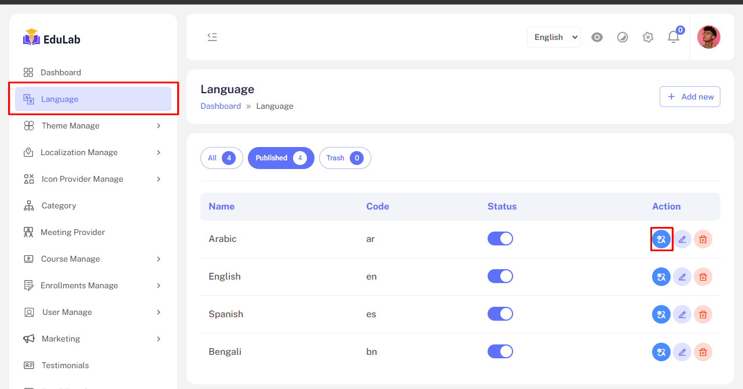Click the translate icon for Arabic
This screenshot has height=389, width=743.
coord(661,239)
